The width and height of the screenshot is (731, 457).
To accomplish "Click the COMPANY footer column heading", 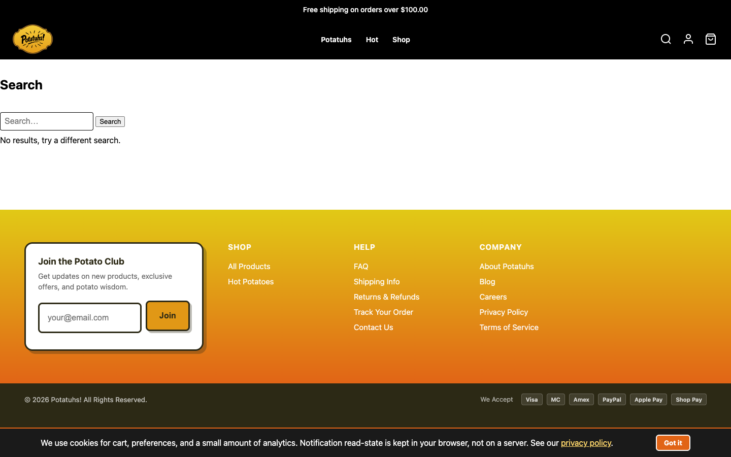I will [501, 247].
